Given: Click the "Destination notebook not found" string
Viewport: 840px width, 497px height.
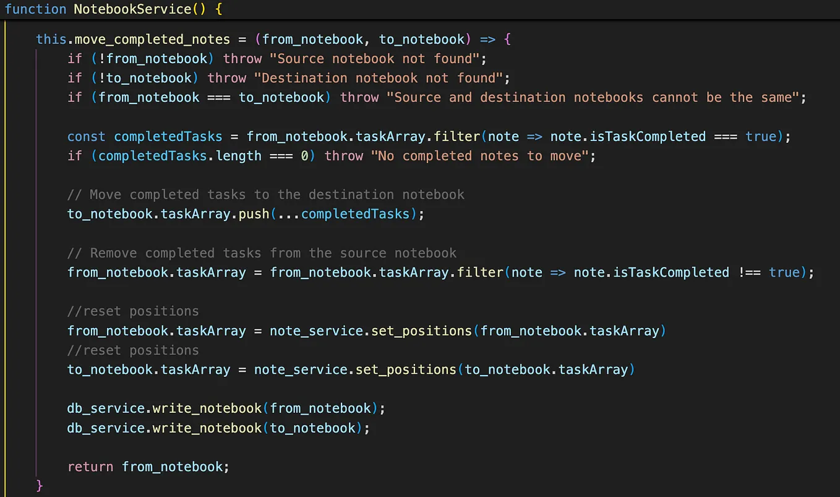Looking at the screenshot, I should pos(379,78).
